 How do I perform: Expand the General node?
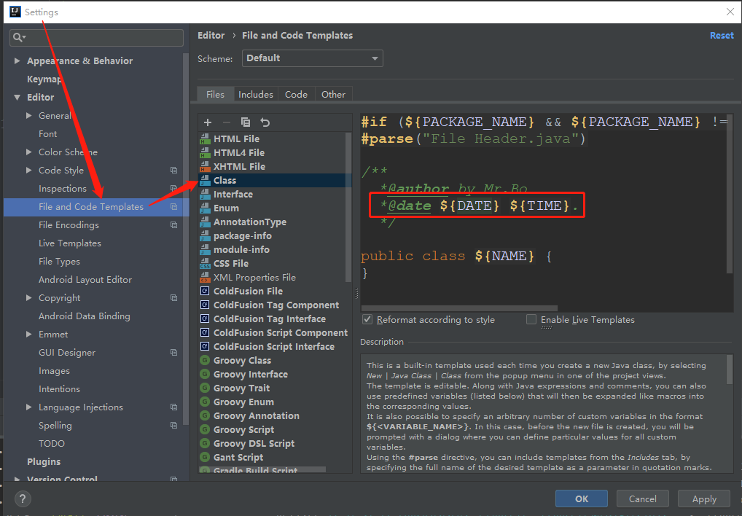(x=29, y=115)
